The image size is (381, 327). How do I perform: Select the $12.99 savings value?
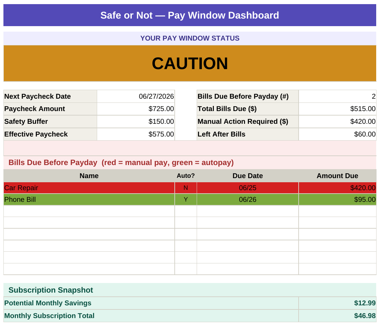[337, 303]
